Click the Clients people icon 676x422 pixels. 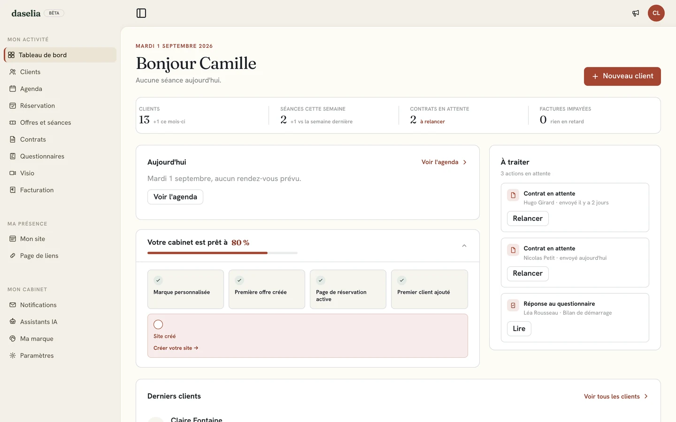click(x=13, y=72)
